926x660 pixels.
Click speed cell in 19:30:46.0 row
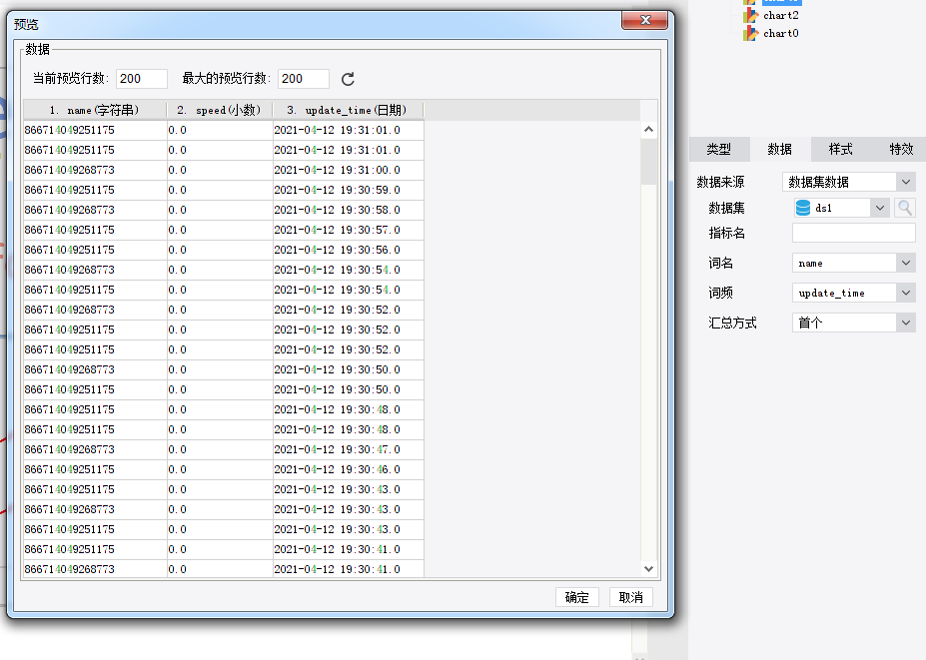point(220,470)
